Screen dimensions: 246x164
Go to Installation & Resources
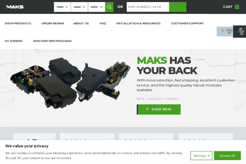[x=138, y=23]
